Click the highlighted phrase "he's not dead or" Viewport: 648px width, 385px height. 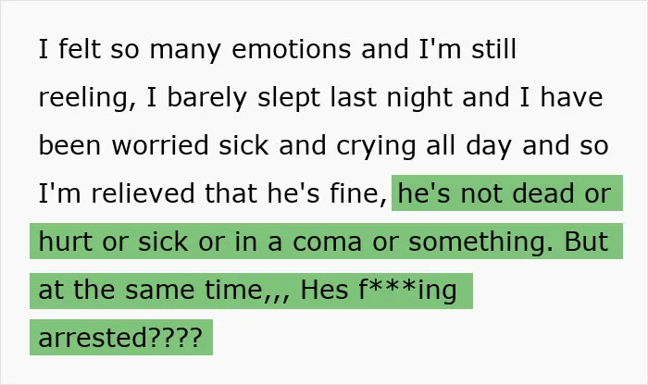pyautogui.click(x=505, y=192)
